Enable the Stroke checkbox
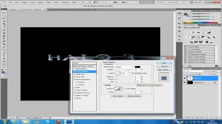This screenshot has height=124, width=222. coord(75,98)
